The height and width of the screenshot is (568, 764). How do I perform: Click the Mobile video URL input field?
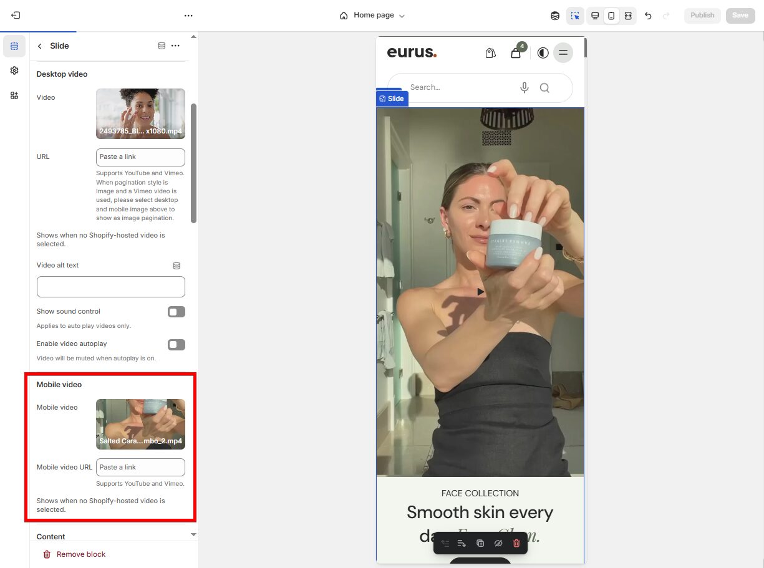pyautogui.click(x=140, y=467)
